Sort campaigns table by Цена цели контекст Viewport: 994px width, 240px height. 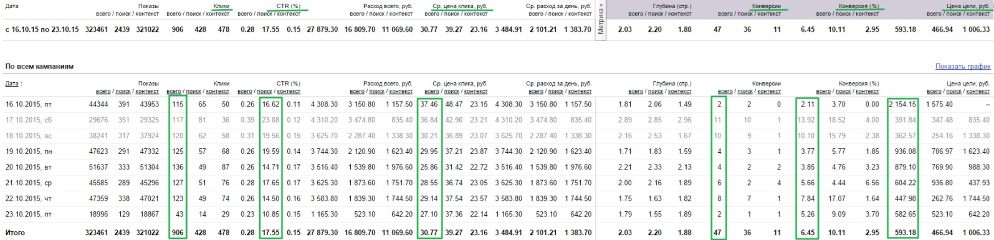[977, 91]
